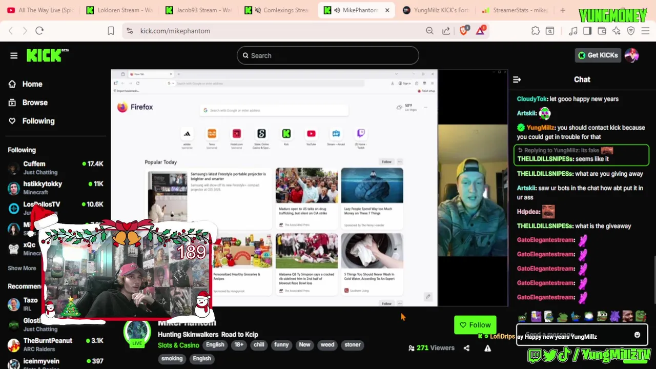The image size is (656, 369).
Task: Switch to the YungMillz KICK's tab
Action: coord(436,10)
